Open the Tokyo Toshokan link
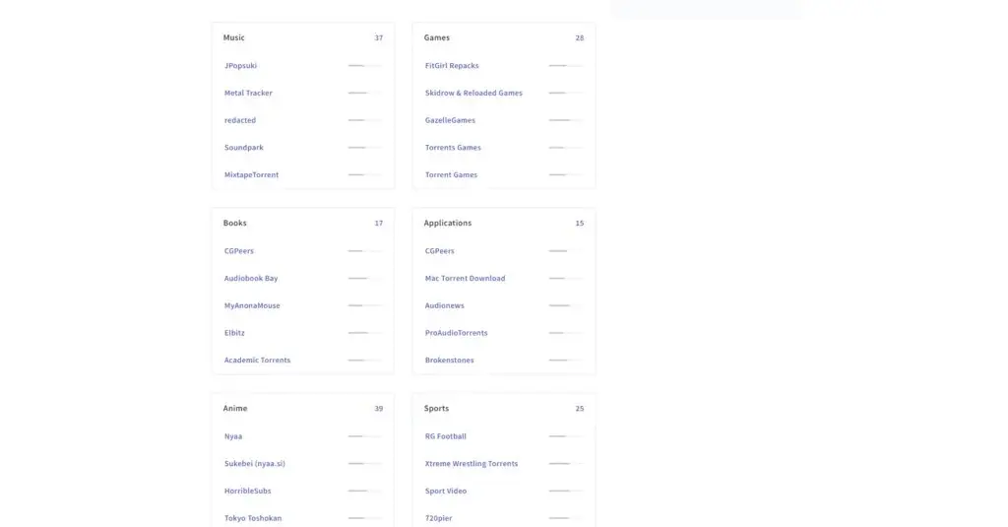1008x527 pixels. click(x=253, y=518)
